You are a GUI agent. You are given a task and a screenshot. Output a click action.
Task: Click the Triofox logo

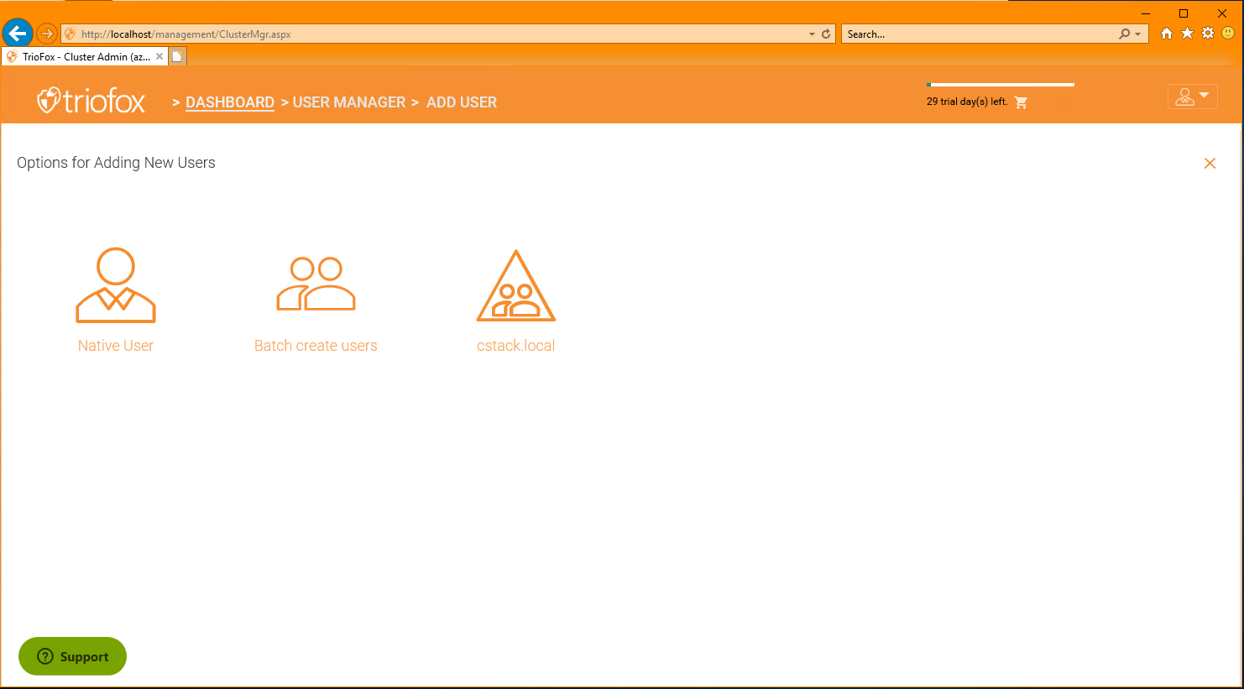coord(91,101)
